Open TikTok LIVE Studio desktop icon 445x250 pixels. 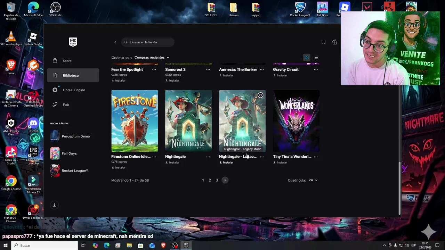(11, 156)
